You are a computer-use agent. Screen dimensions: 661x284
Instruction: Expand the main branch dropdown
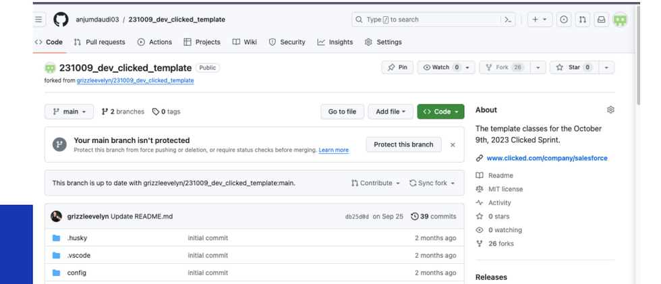click(x=70, y=111)
